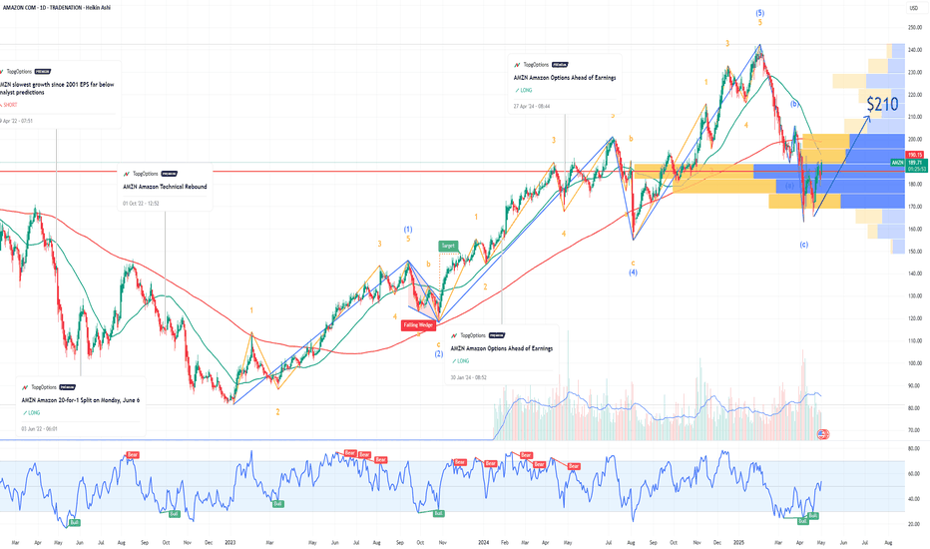Viewport: 930px width, 549px height.
Task: Click Premium badge on 30 Jan '24 card
Action: 497,335
